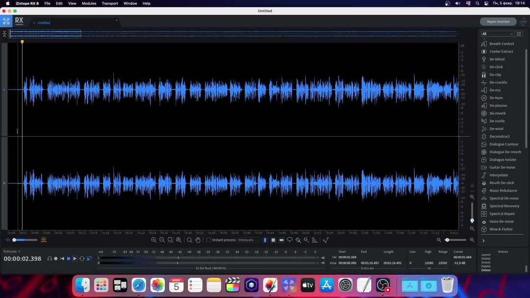Screen dimensions: 530x298
Task: Click the Find similar event icon
Action: [325, 240]
